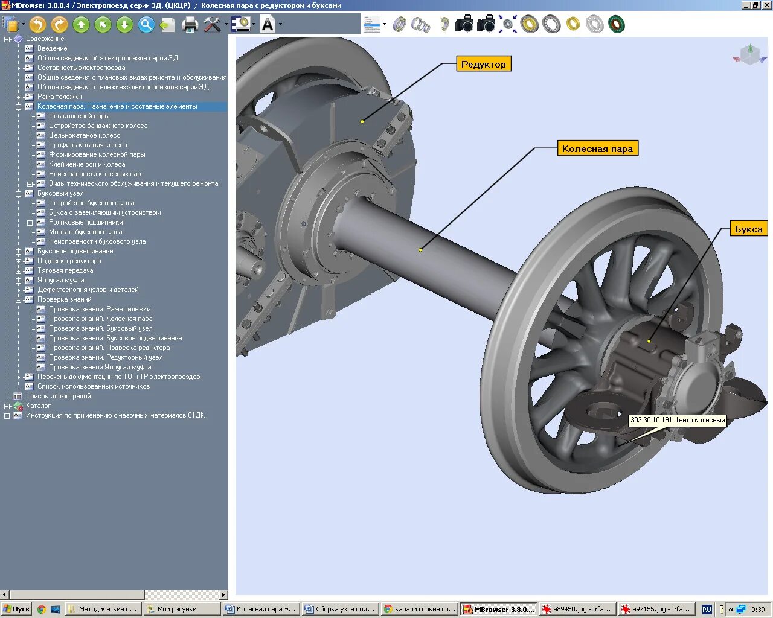
Task: Click the 3D orientation cube widget
Action: pos(749,54)
